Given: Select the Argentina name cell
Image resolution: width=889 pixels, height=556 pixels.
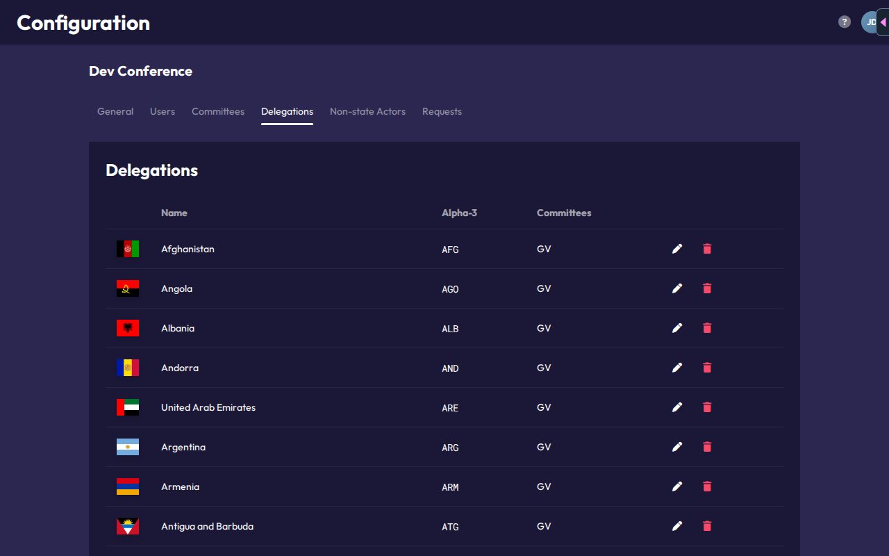Looking at the screenshot, I should 183,447.
